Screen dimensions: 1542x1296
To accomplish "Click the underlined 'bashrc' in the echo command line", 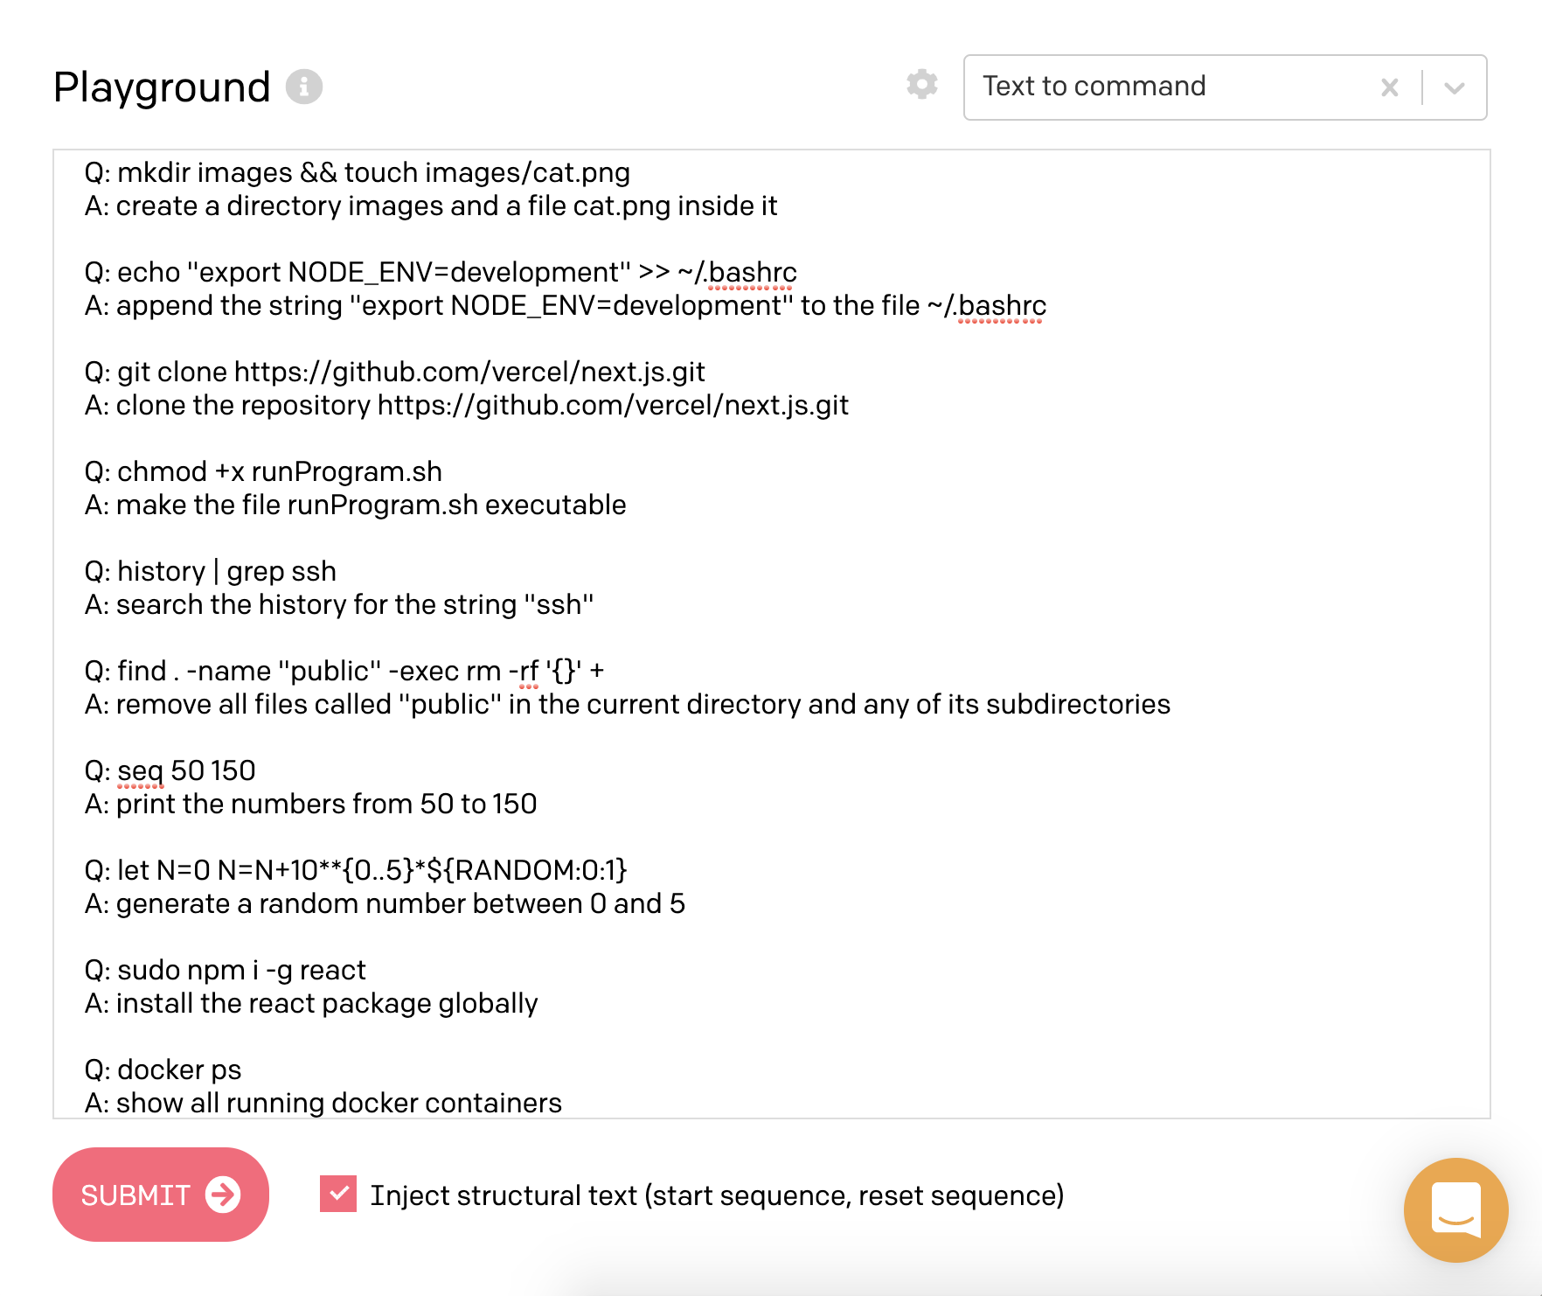I will (x=752, y=273).
